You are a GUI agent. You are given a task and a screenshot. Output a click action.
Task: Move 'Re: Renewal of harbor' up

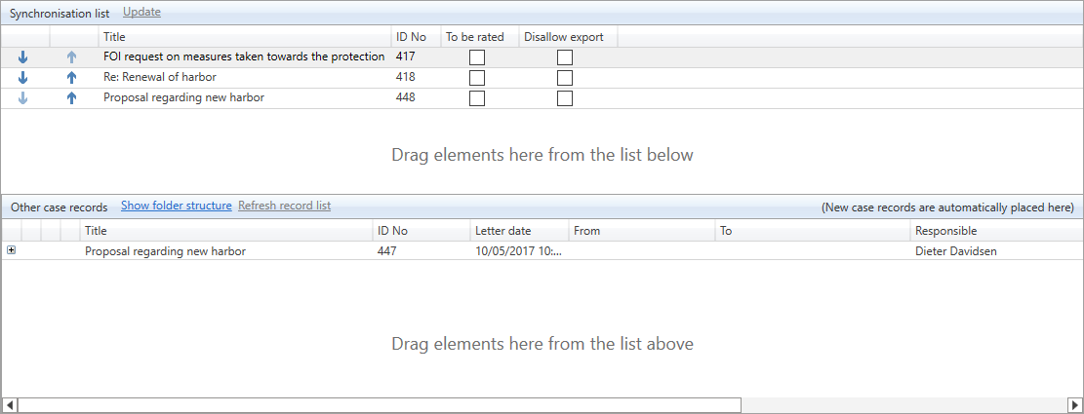coord(71,78)
